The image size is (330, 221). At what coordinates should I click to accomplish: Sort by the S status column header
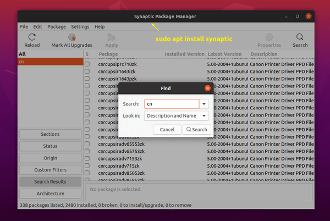pos(87,54)
